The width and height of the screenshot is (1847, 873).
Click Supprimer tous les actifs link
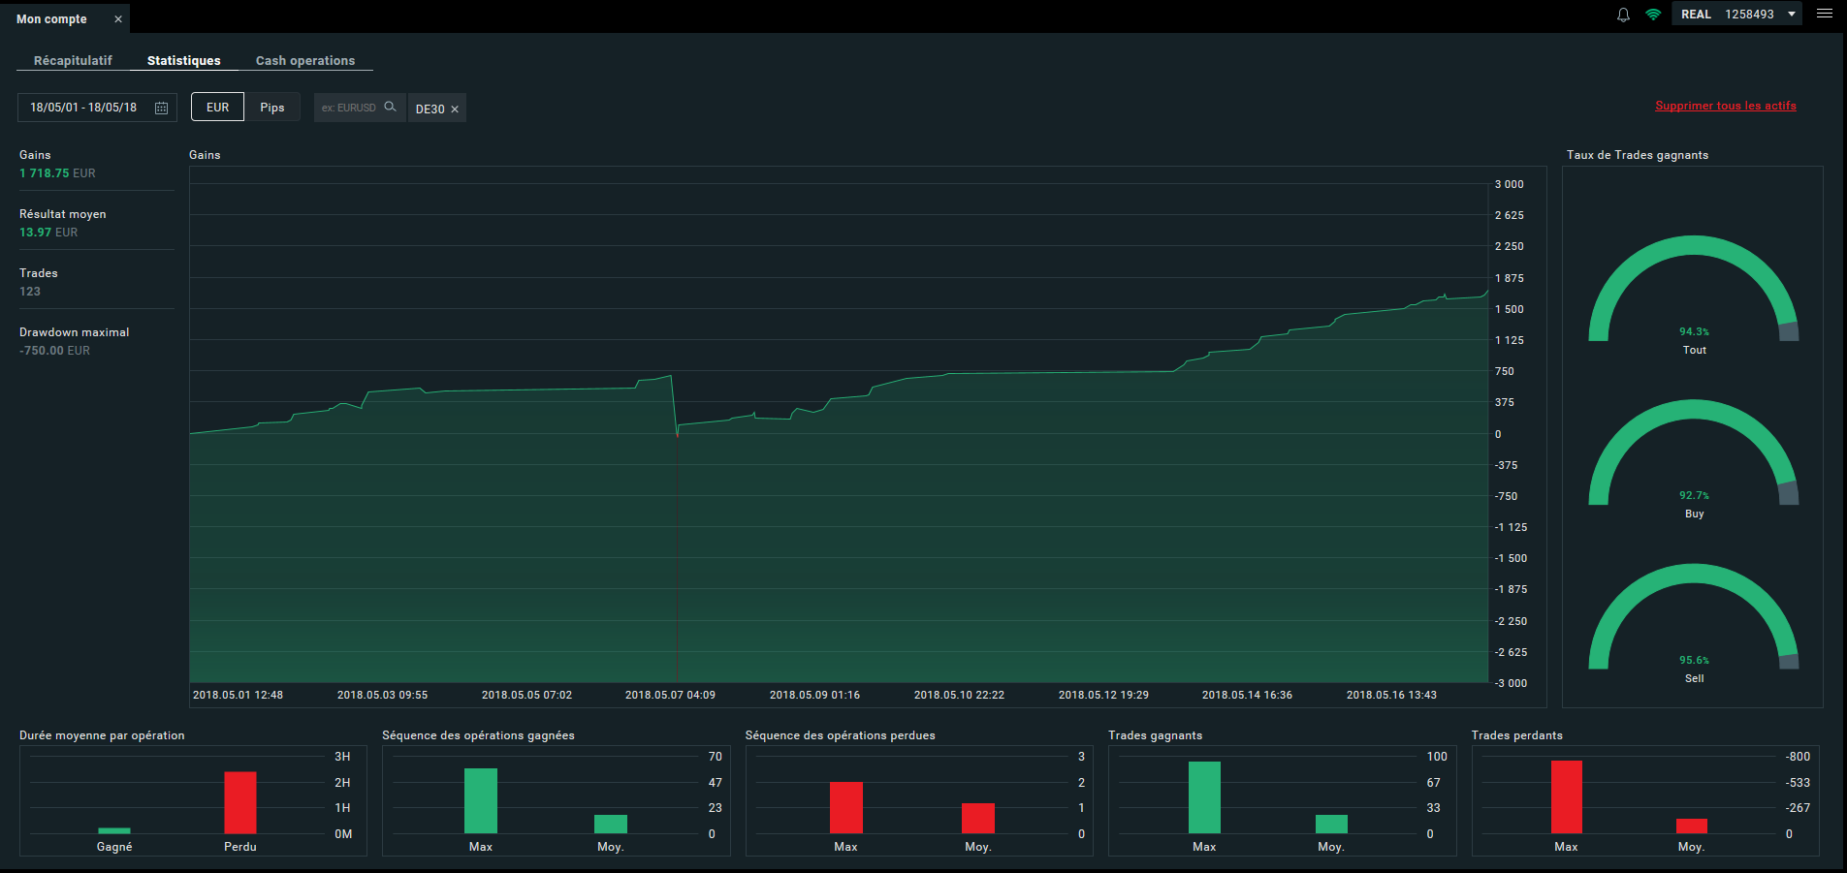click(1725, 106)
